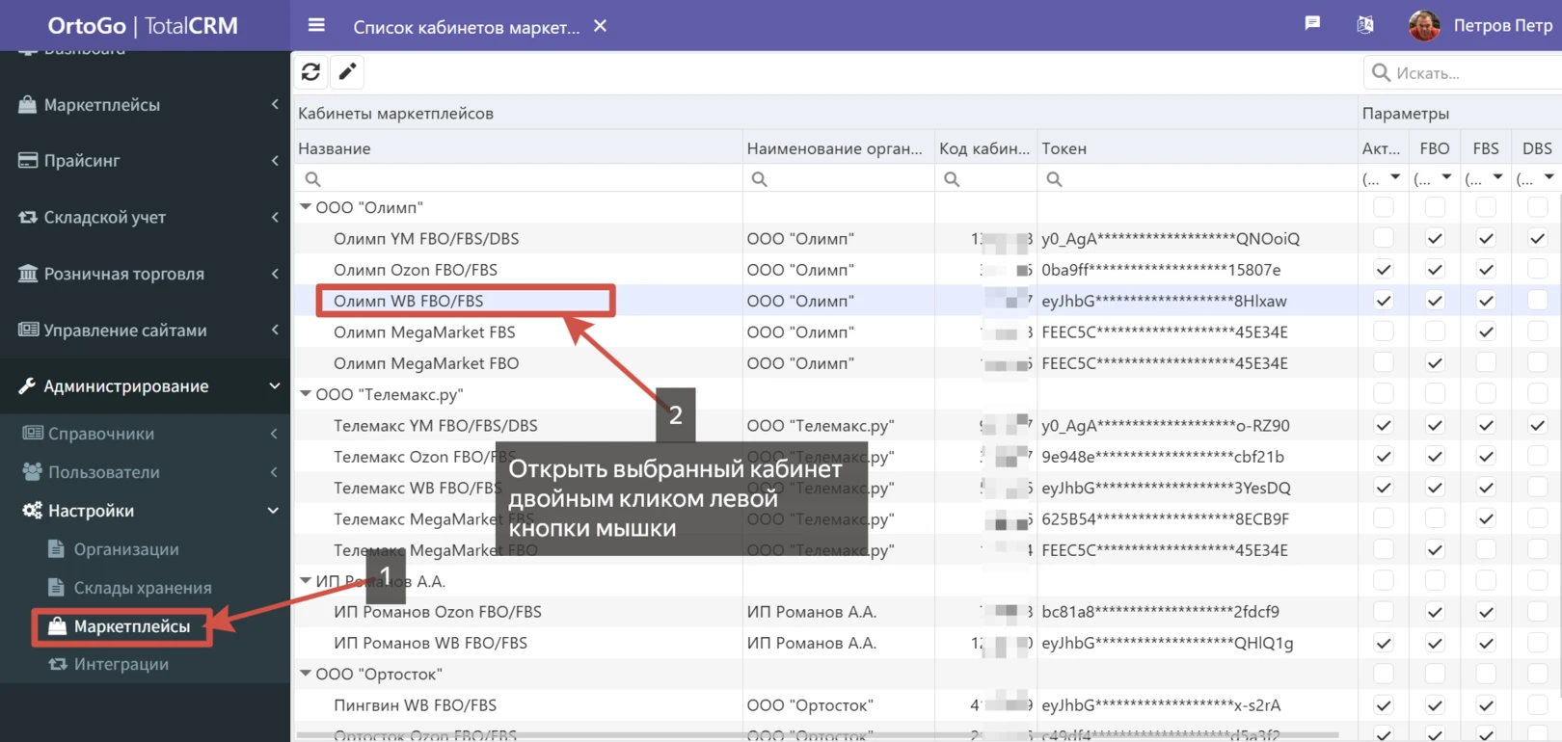Click the language translate icon

pos(1364,25)
